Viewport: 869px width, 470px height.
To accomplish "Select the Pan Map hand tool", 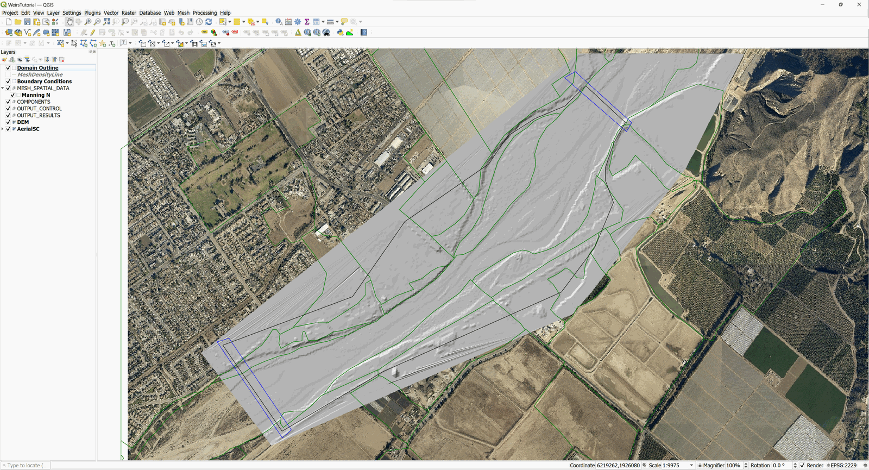I will pyautogui.click(x=69, y=22).
